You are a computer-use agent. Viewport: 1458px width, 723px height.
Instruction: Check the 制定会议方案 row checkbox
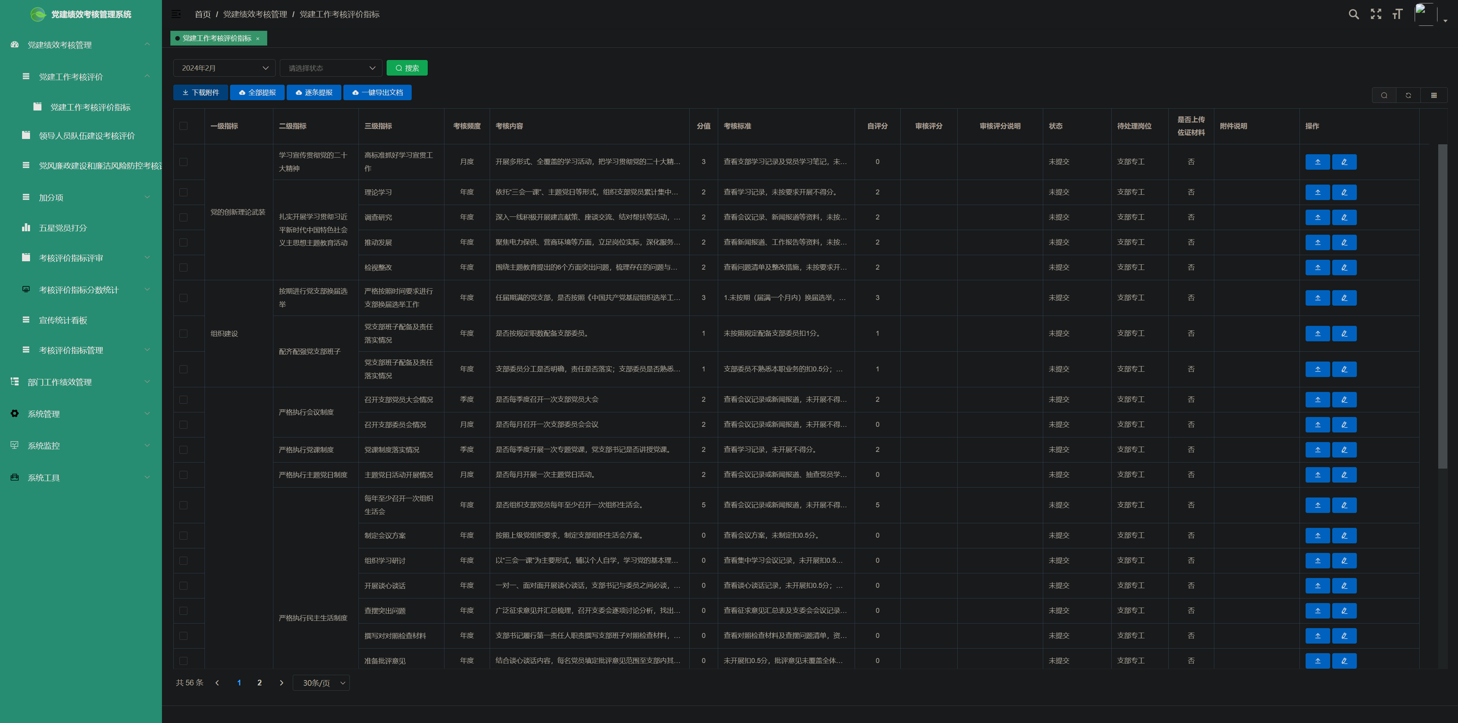(x=183, y=535)
